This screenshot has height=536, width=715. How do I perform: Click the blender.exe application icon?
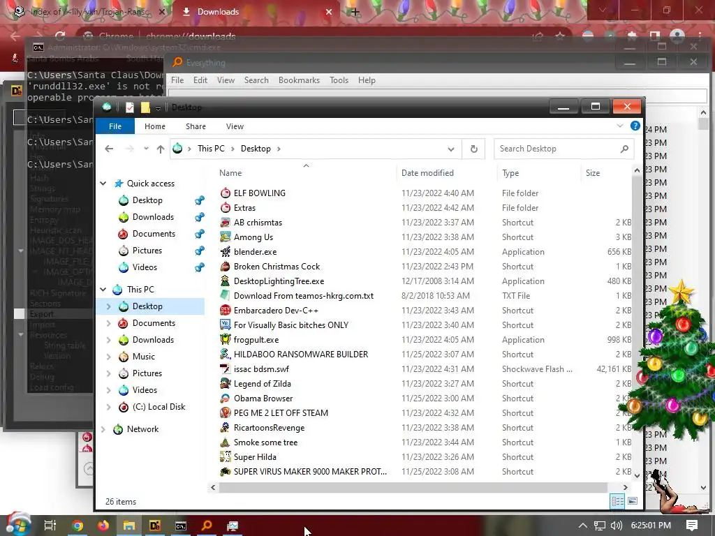click(226, 251)
